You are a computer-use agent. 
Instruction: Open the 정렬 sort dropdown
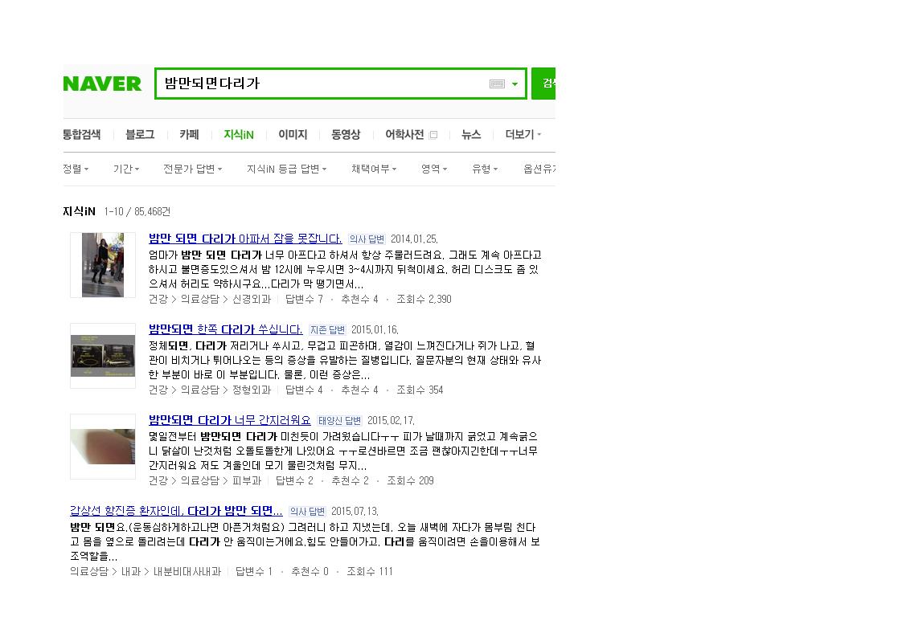(x=75, y=169)
